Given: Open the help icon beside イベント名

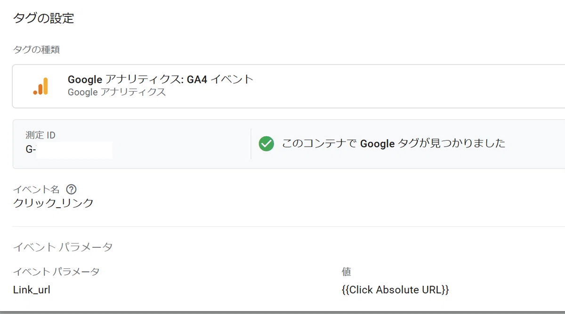Looking at the screenshot, I should 71,189.
